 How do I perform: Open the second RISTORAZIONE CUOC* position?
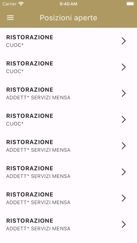click(68, 67)
